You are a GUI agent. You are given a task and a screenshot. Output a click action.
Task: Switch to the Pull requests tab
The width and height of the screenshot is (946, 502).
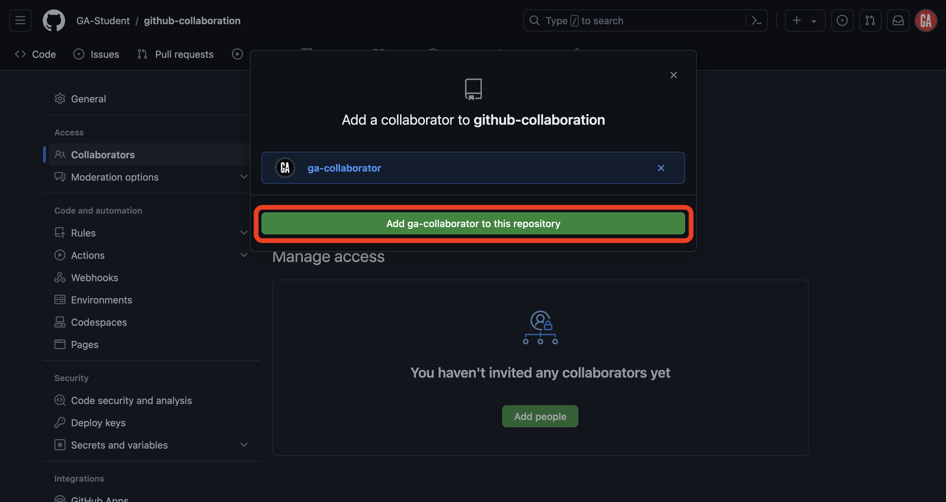(175, 54)
